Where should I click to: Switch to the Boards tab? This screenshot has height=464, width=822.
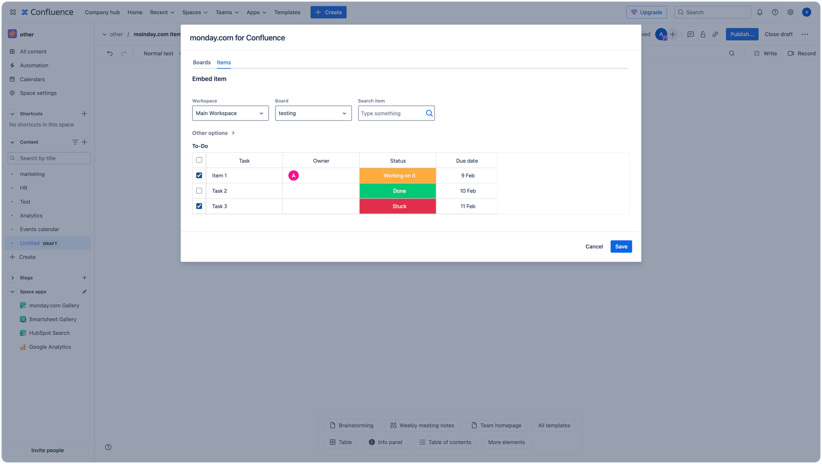(x=201, y=63)
